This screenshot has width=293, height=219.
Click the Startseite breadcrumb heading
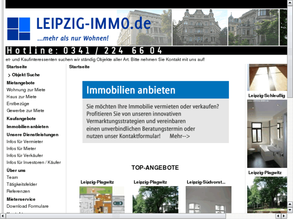[x=79, y=67]
